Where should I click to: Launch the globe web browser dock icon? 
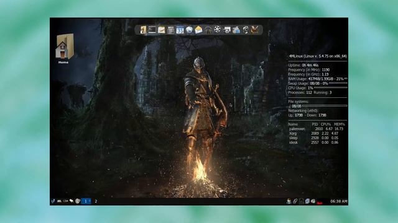tap(189, 30)
